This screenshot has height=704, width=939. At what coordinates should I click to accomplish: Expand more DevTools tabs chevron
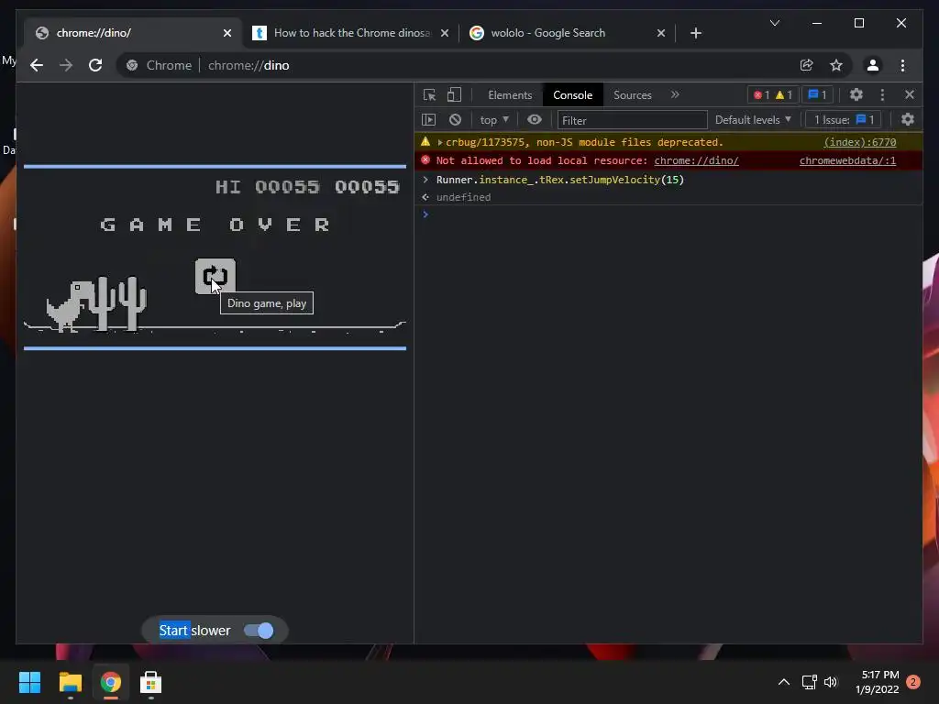(x=675, y=94)
